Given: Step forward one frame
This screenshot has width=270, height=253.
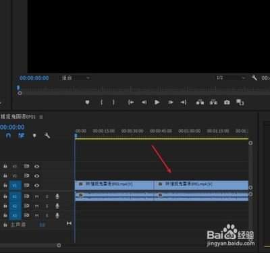Looking at the screenshot, I should pos(171,103).
